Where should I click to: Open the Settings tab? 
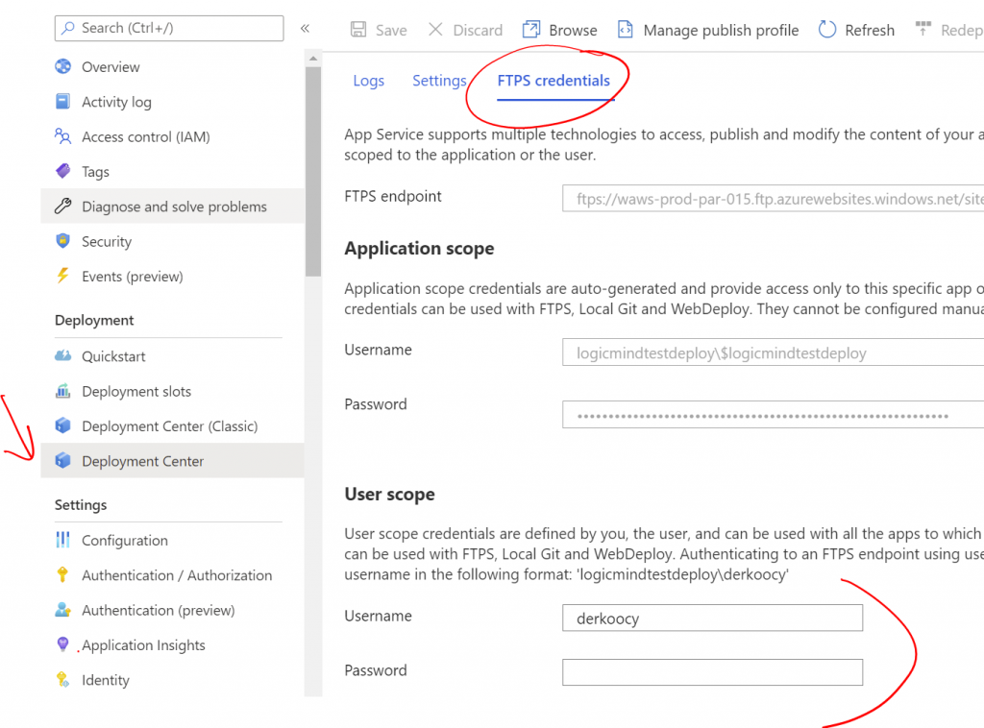tap(439, 81)
